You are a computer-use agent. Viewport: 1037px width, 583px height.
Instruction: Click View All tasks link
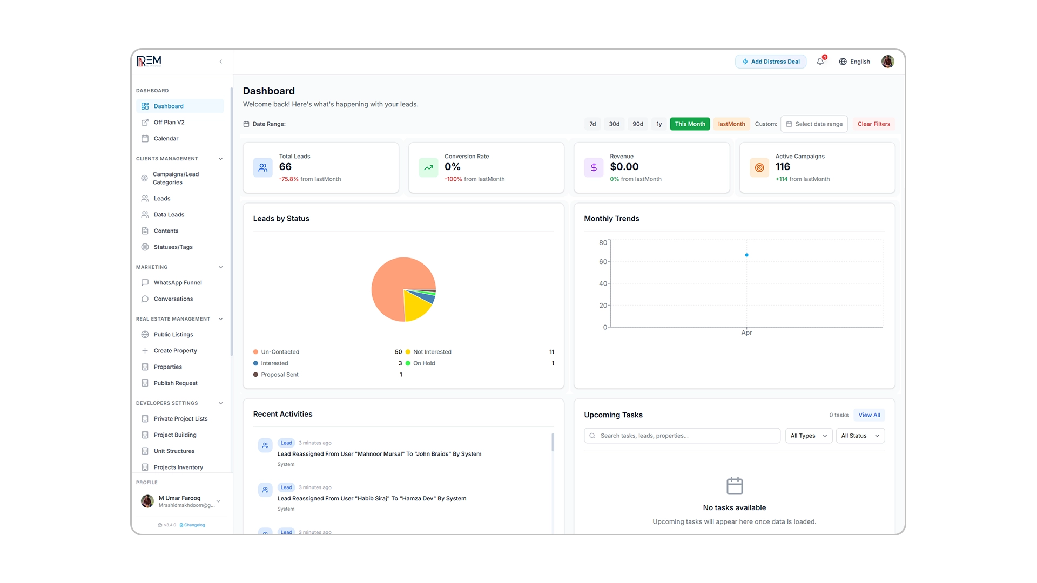869,415
